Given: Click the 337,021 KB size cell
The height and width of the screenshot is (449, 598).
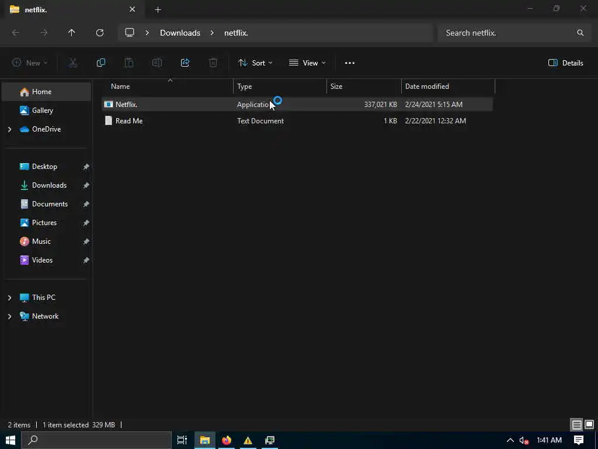Looking at the screenshot, I should pos(381,105).
